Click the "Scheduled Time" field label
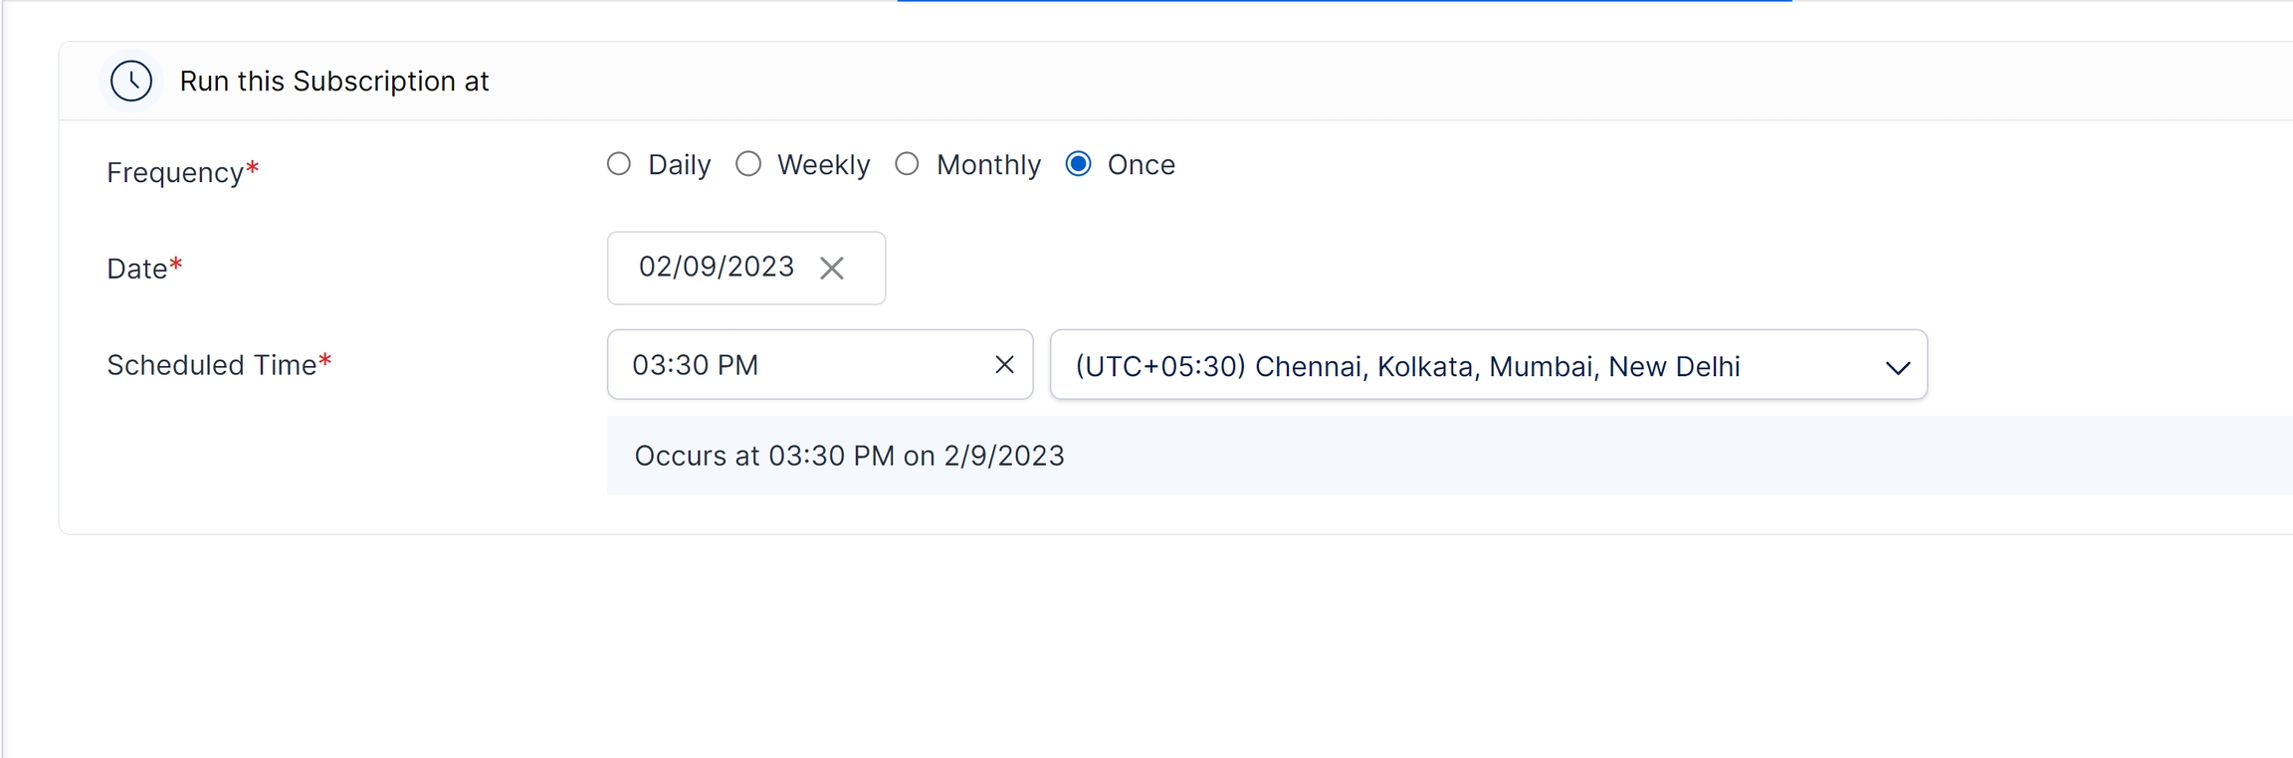Image resolution: width=2293 pixels, height=758 pixels. tap(211, 365)
